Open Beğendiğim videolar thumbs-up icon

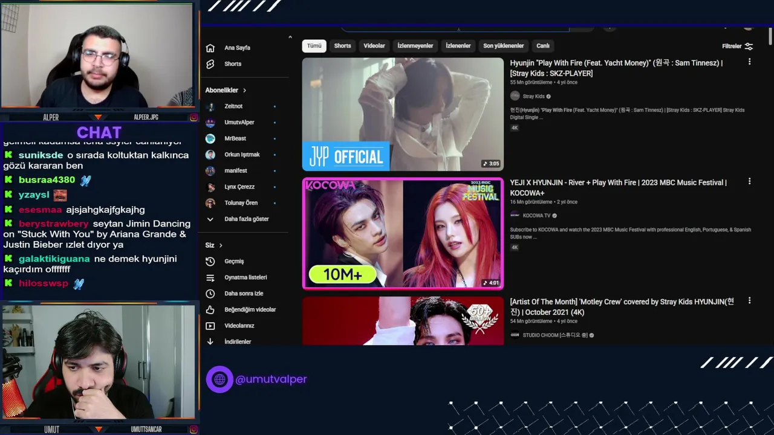click(x=210, y=310)
